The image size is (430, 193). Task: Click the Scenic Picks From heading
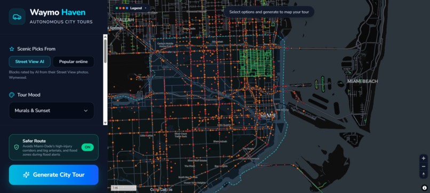pos(36,49)
